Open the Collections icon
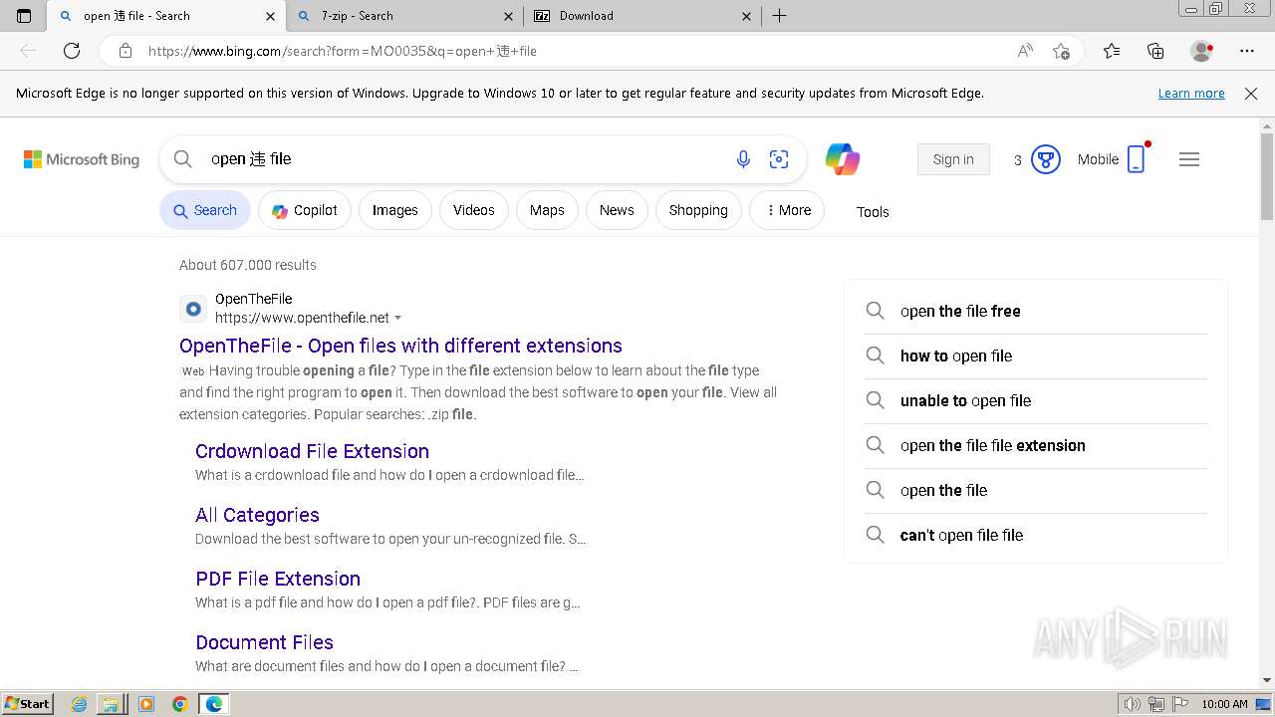Screen dimensions: 1275x717 (x=1155, y=51)
